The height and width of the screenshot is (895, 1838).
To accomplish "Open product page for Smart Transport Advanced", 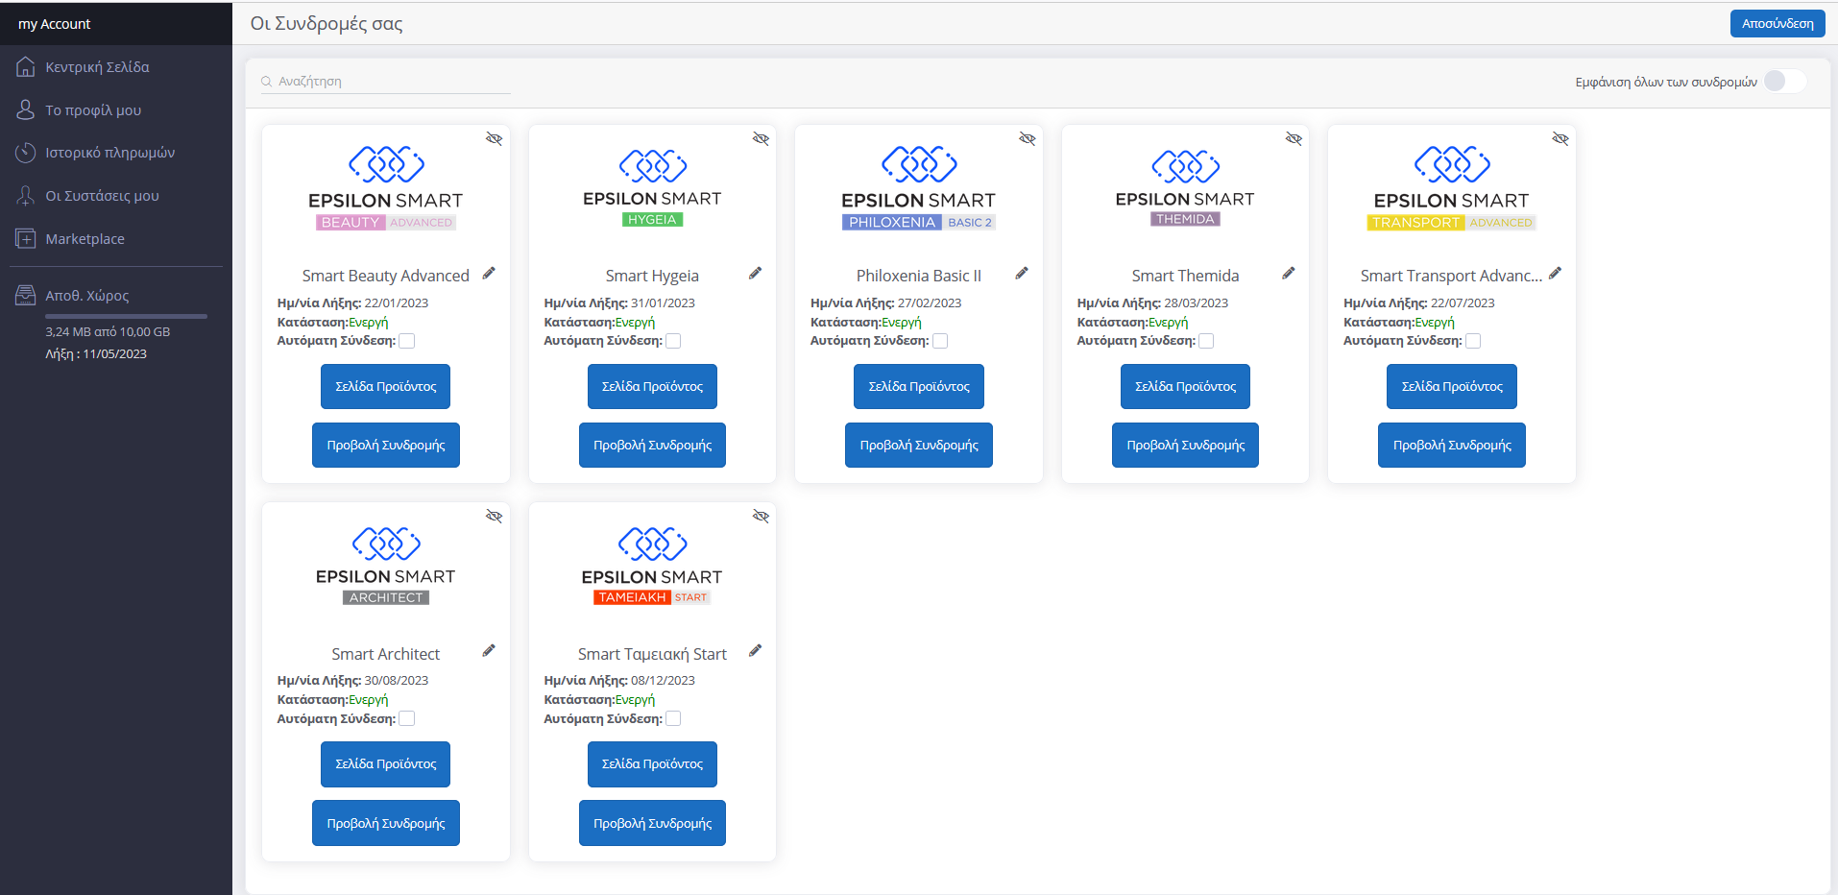I will tap(1452, 387).
